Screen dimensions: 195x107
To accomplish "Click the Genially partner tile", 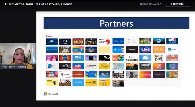I will coord(65,74).
